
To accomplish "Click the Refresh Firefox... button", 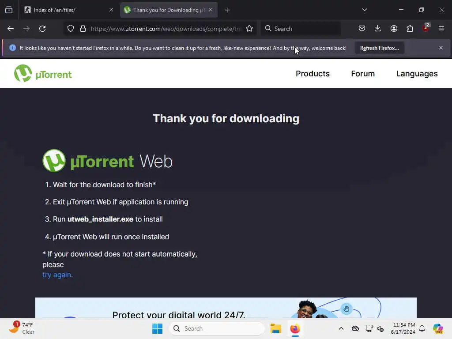I will pos(379,48).
